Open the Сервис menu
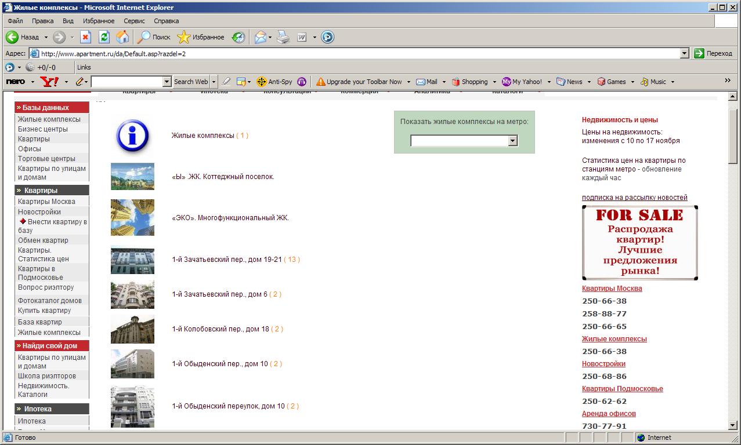This screenshot has height=445, width=741. (x=134, y=21)
